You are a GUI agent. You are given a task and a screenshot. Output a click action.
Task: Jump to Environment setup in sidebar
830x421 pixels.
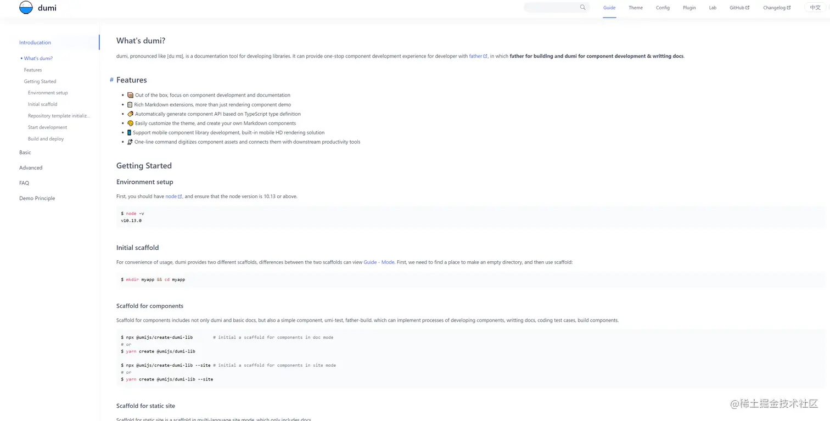pos(48,93)
